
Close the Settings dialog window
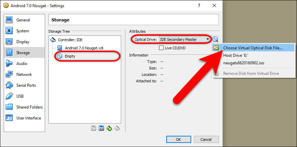(214, 6)
